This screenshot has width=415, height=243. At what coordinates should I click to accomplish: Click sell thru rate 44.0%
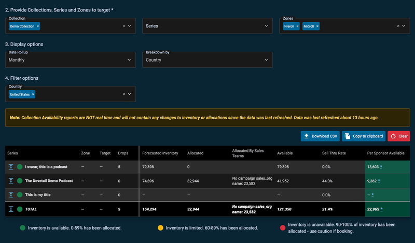327,181
